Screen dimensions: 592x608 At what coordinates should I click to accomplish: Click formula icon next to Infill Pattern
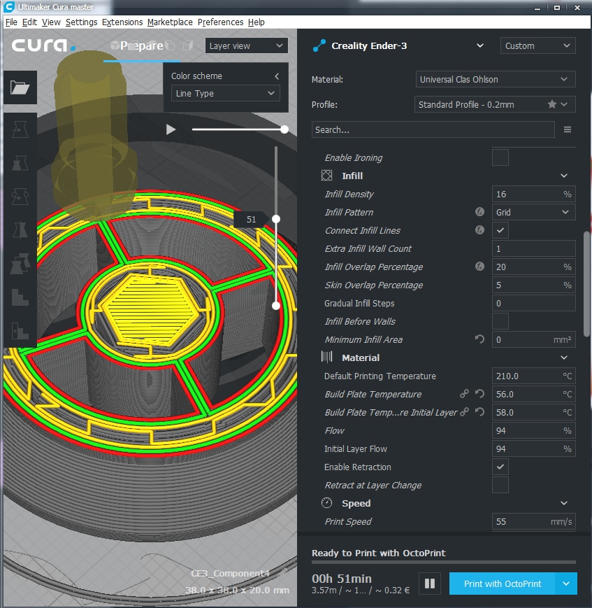pyautogui.click(x=479, y=212)
